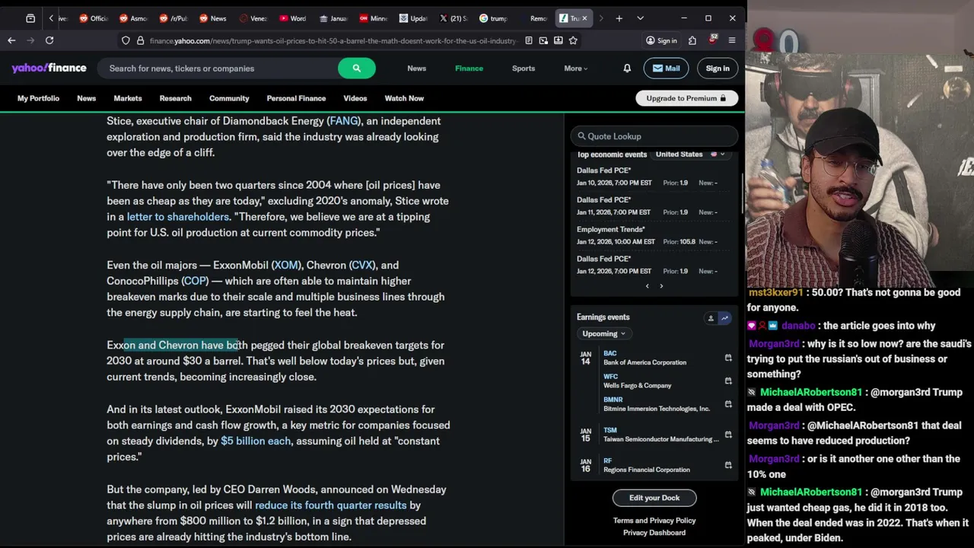Open the tab-groups icon left of the tabs
This screenshot has height=548, width=974.
click(30, 18)
